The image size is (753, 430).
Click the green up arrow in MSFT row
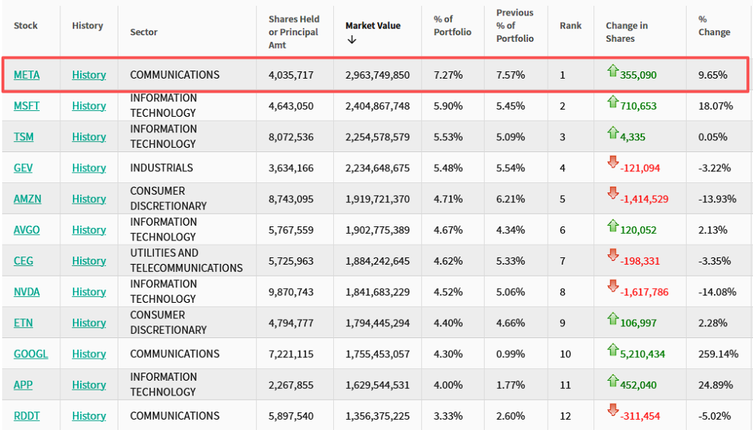pos(613,102)
